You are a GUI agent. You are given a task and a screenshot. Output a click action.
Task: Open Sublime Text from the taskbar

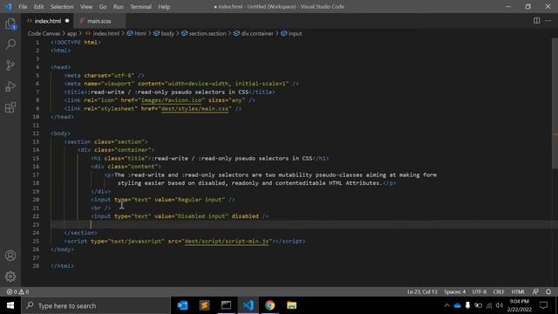(204, 305)
